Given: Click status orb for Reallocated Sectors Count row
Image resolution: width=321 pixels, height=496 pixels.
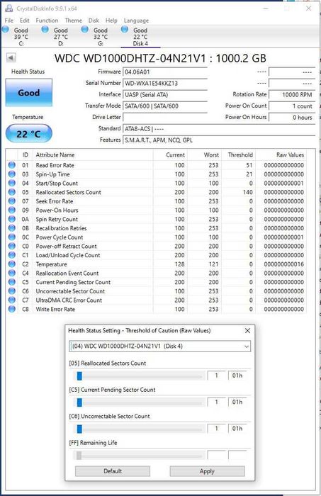Looking at the screenshot, I should coord(12,192).
